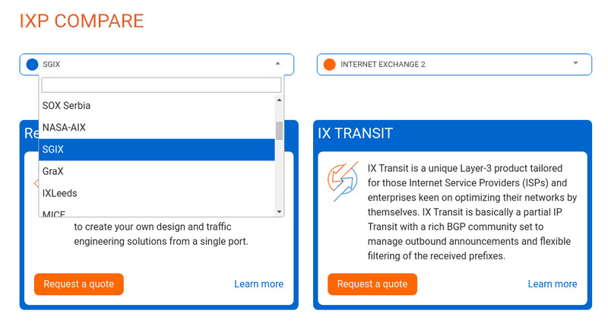
Task: Expand the Internet Exchange 2 dropdown
Action: 575,64
